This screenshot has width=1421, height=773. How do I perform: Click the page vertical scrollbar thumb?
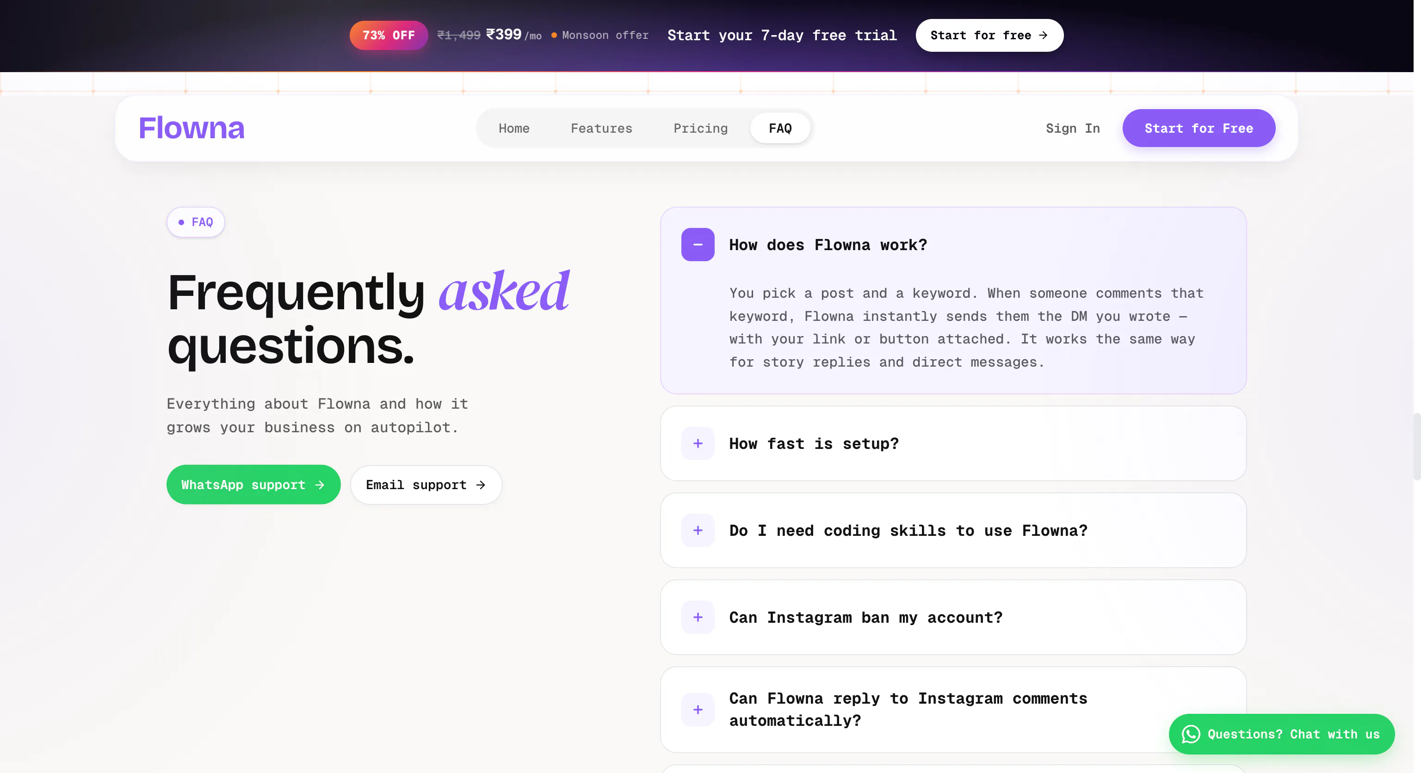pos(1416,447)
